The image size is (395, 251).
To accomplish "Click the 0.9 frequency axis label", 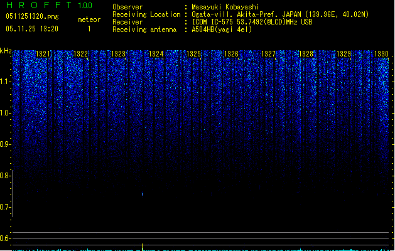I will (5, 144).
